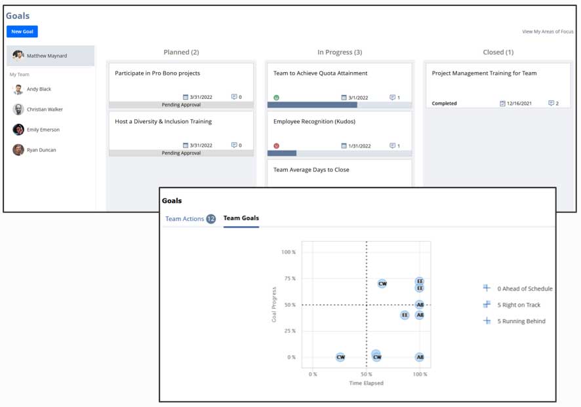
Task: Click the red status icon on Employee Recognition
Action: (276, 145)
